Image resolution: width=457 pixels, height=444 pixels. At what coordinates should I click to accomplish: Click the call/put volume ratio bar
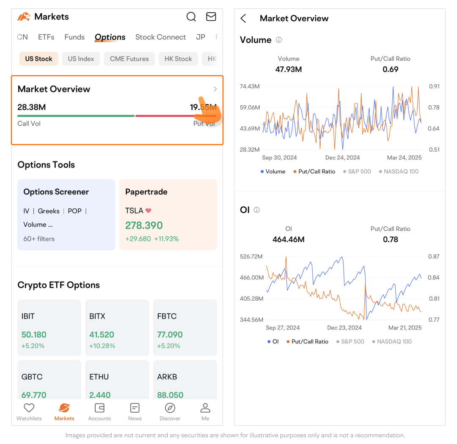tap(117, 116)
